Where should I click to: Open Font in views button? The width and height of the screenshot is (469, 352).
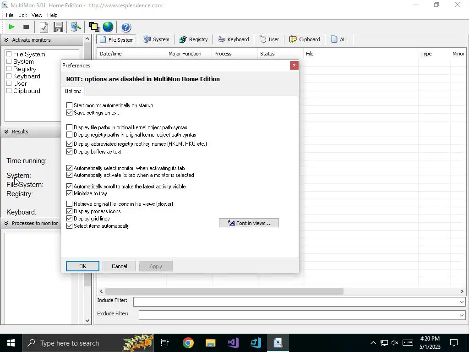[249, 223]
